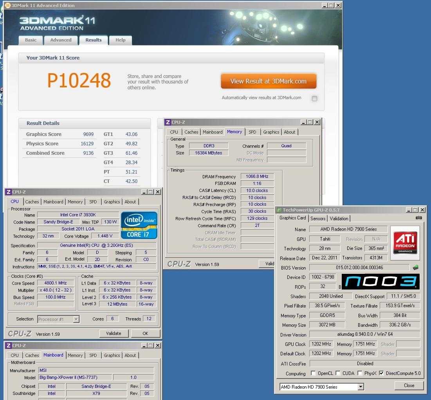Click the ATI Radeon logo in GPU-Z

405,240
